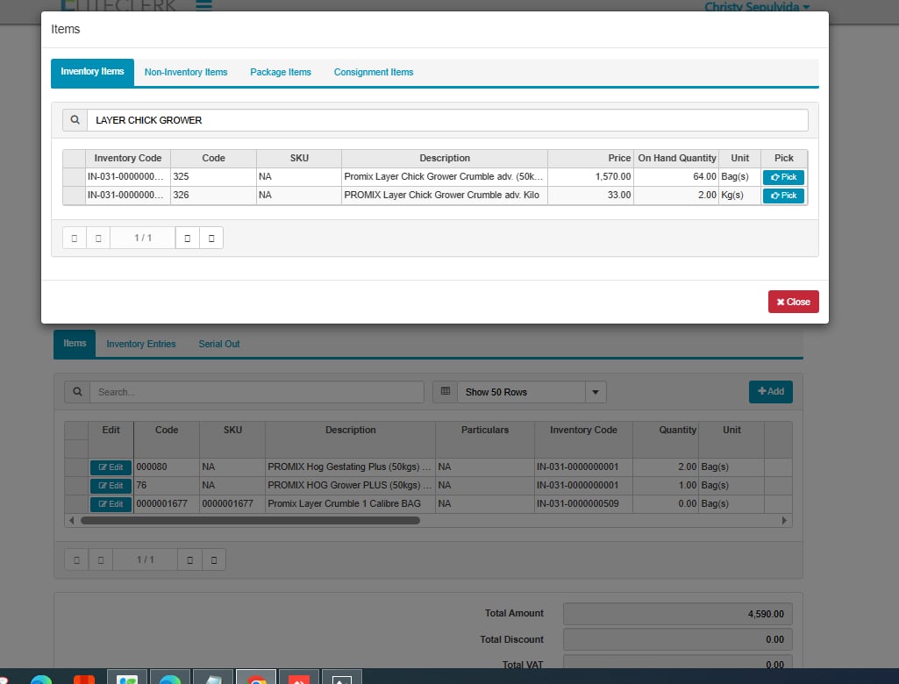Open the Consignment Items tab
This screenshot has height=684, width=899.
click(374, 72)
